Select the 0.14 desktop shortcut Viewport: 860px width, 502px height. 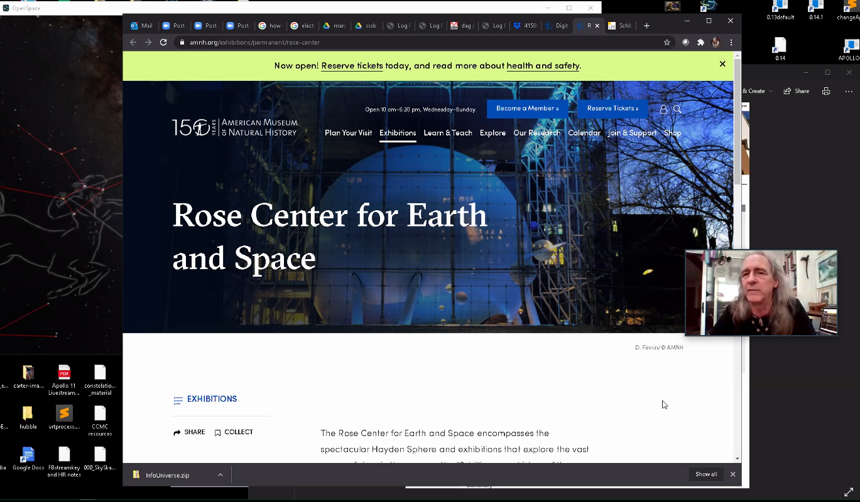point(780,50)
